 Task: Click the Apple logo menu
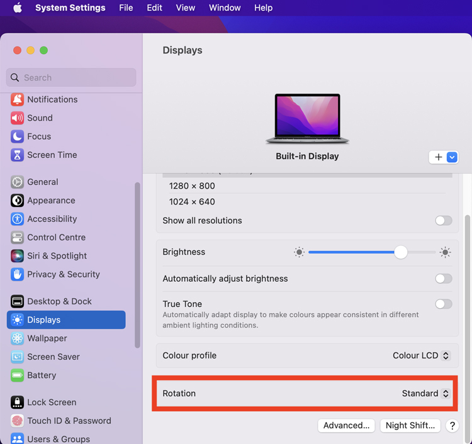click(18, 8)
